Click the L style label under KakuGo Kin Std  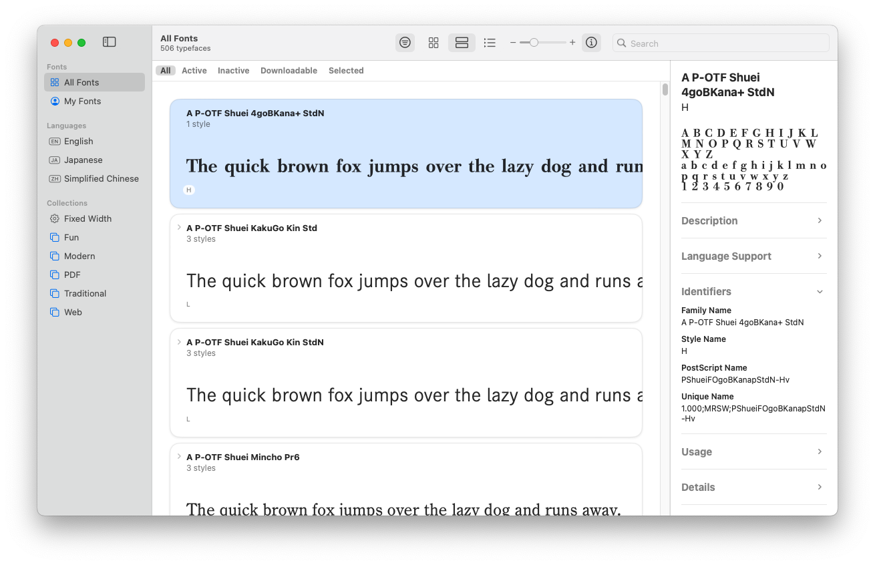[x=188, y=305]
